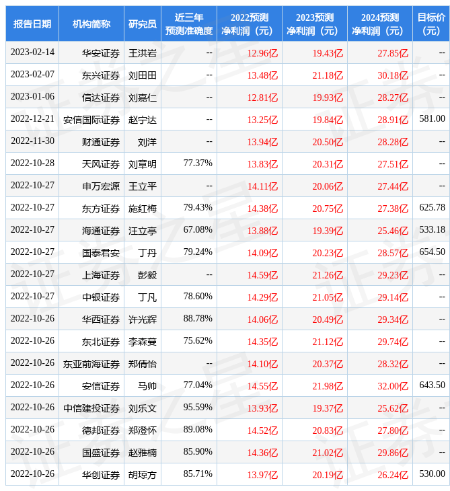Image resolution: width=450 pixels, height=491 pixels.
Task: Click 2023 profit value 21.98亿
Action: click(x=328, y=387)
